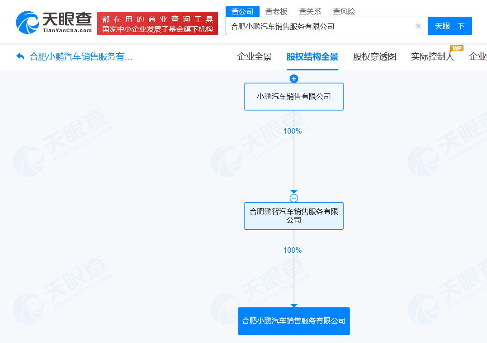Image resolution: width=487 pixels, height=343 pixels.
Task: Activate the 查关系 search mode
Action: (x=310, y=11)
